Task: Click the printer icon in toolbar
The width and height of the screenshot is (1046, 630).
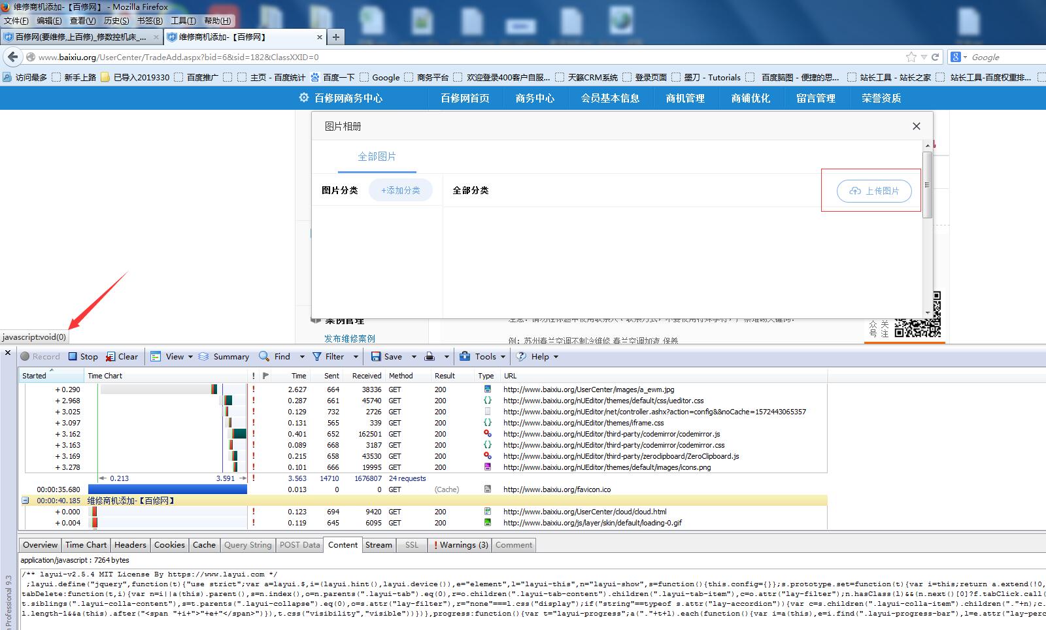Action: tap(430, 357)
